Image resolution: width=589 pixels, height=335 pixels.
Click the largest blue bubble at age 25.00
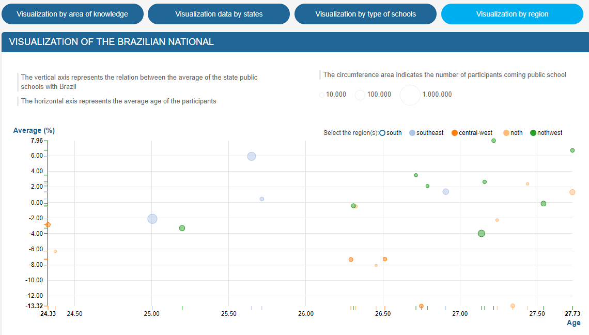[152, 219]
